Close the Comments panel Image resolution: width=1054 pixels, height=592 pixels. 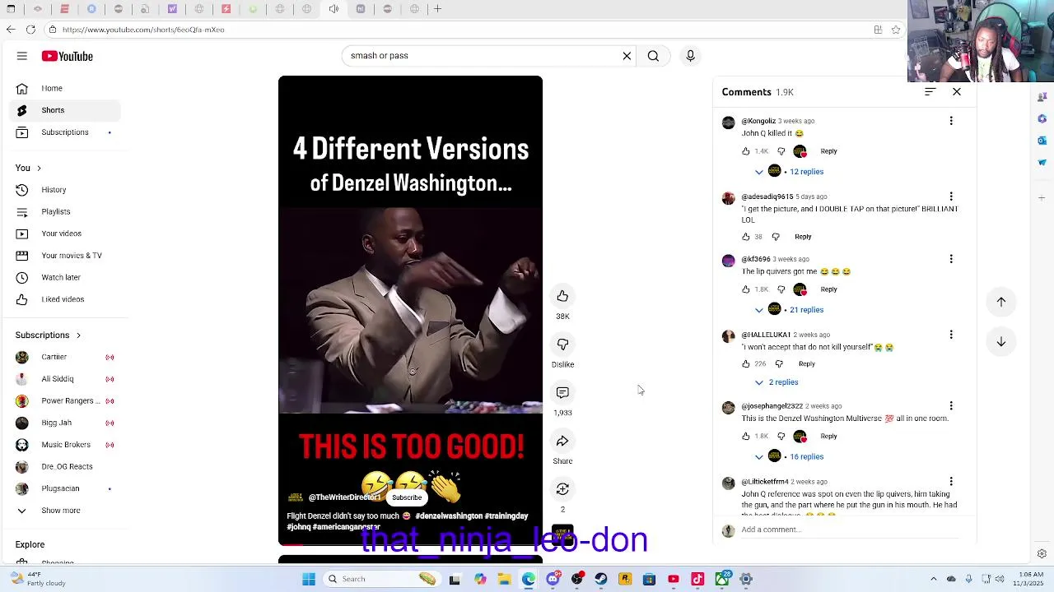(x=957, y=92)
